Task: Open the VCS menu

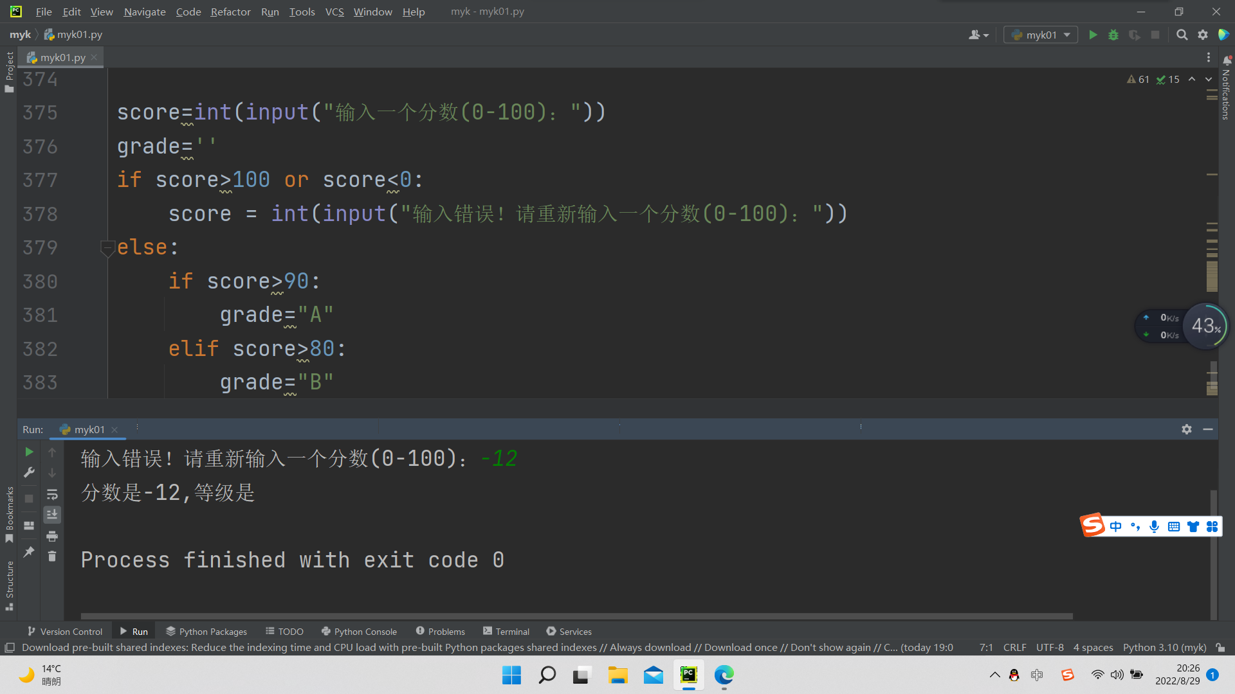Action: click(334, 12)
